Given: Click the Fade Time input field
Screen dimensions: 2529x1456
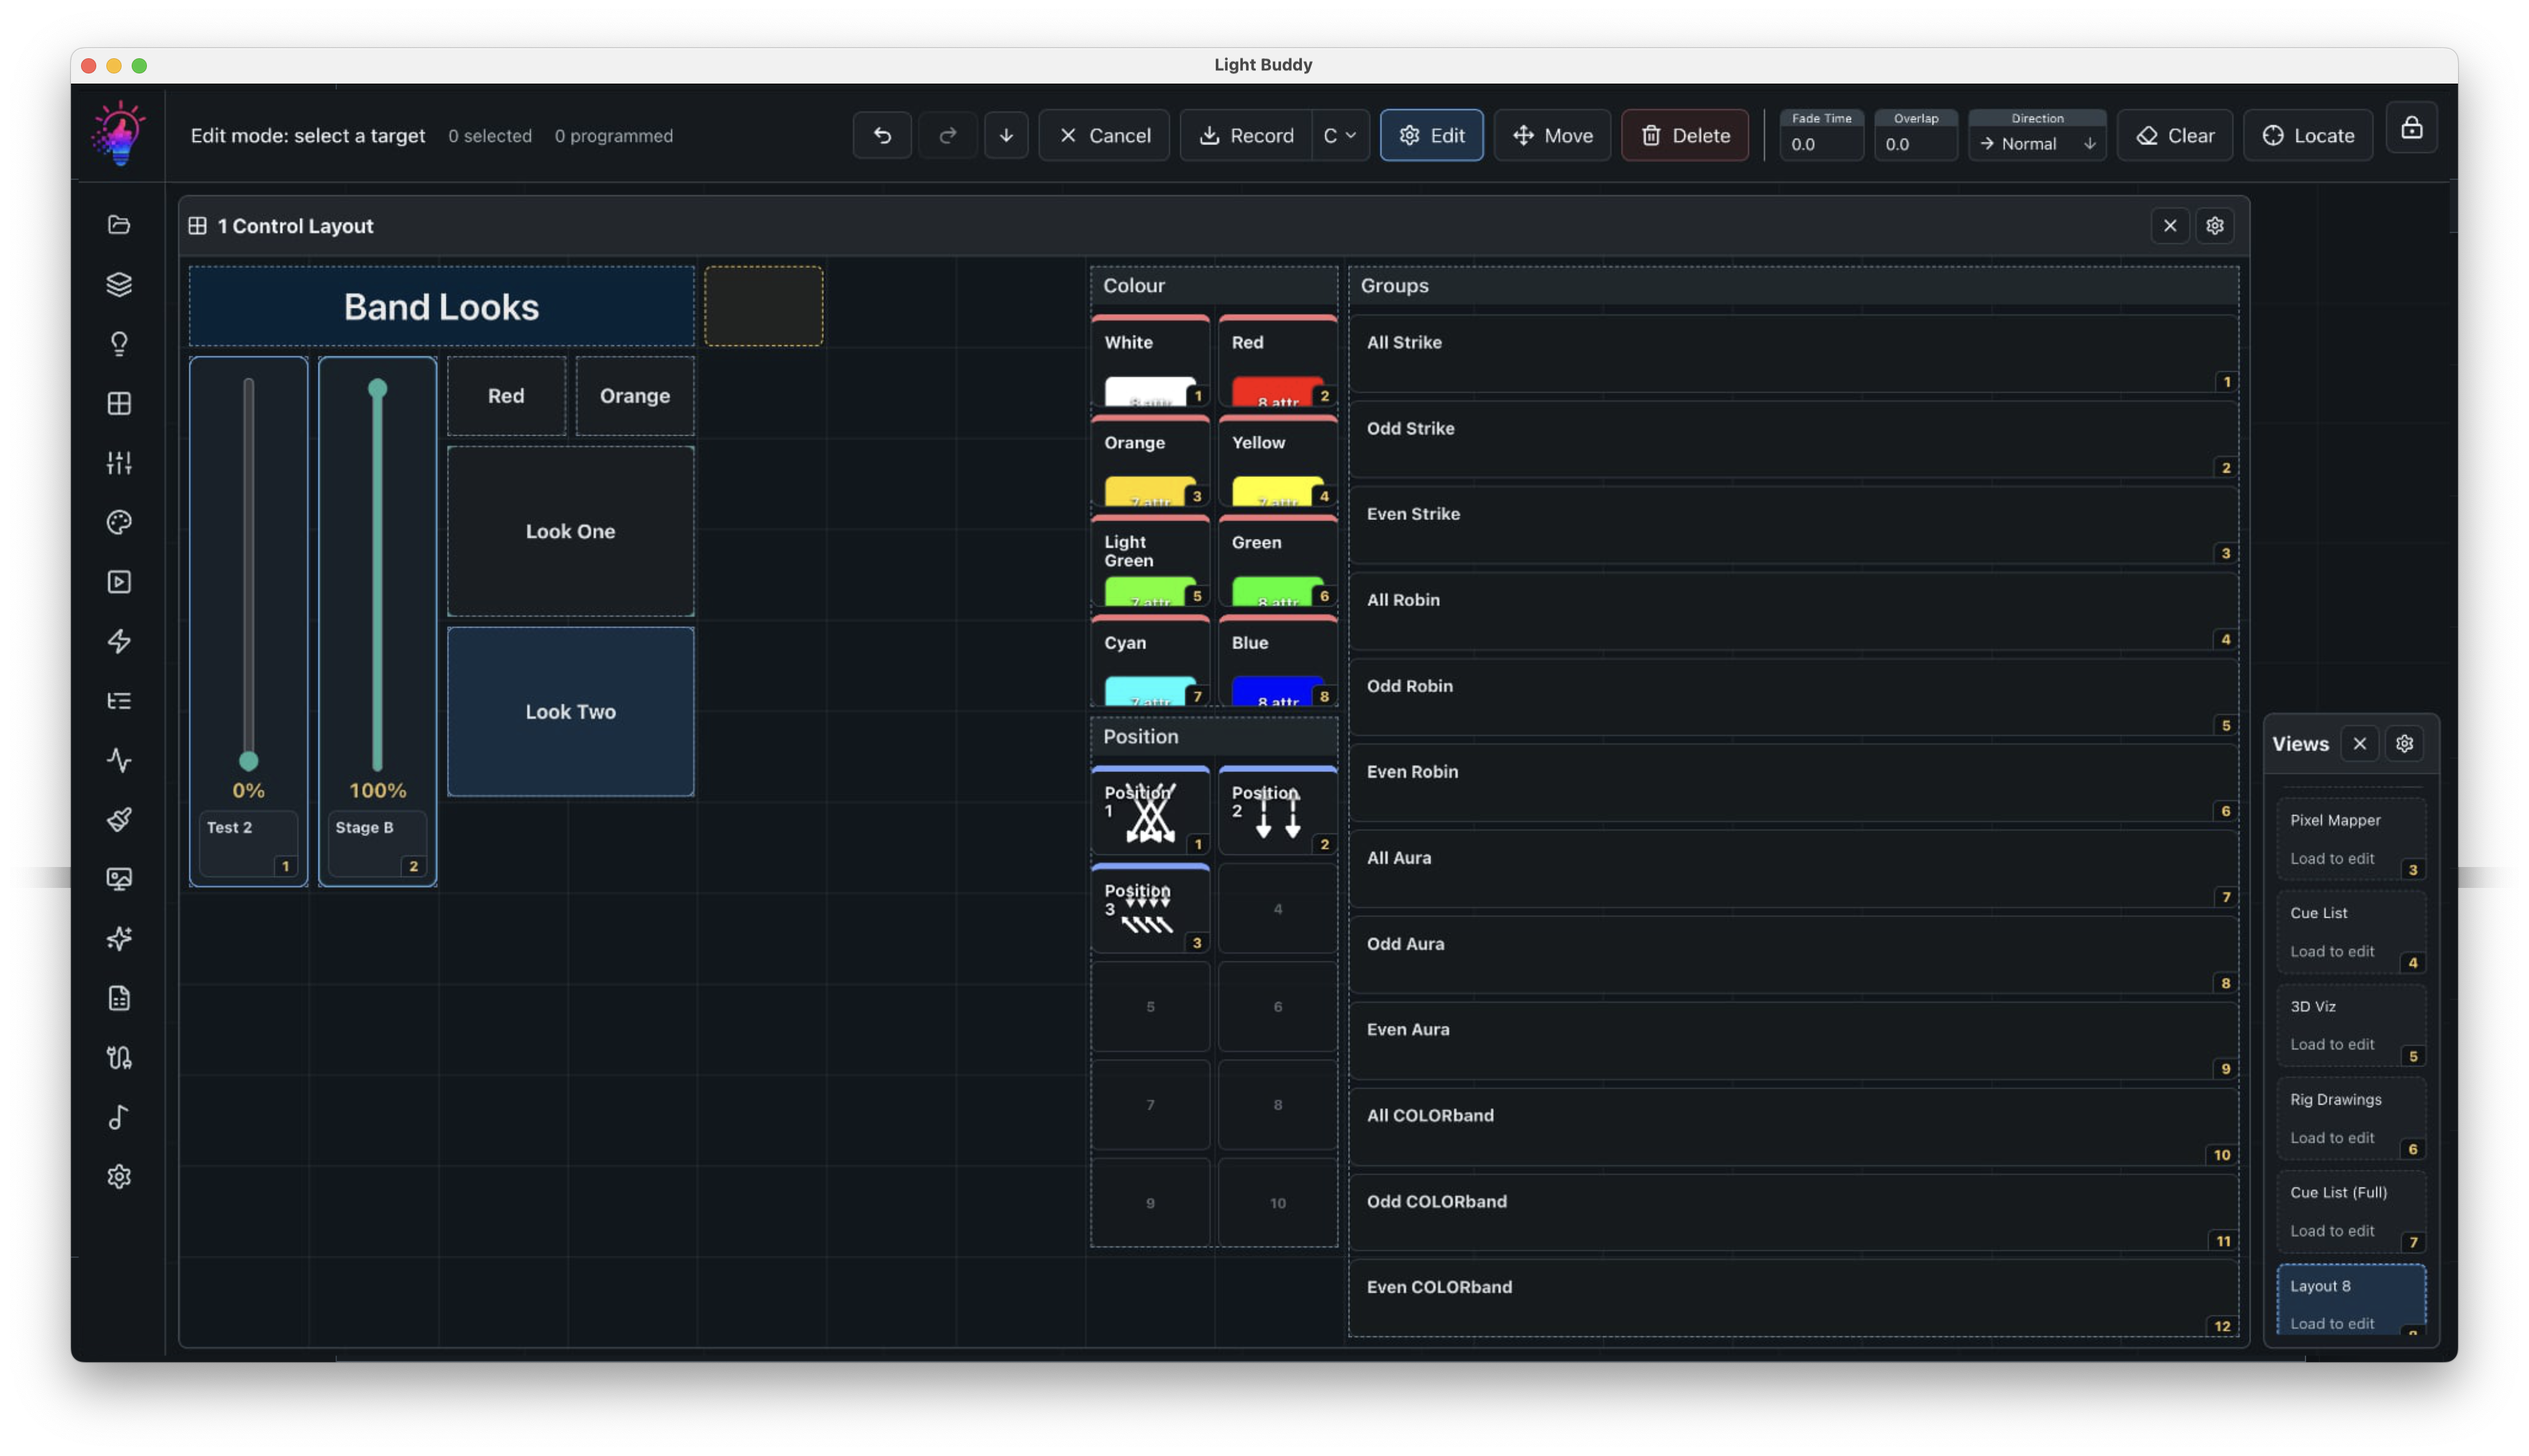Looking at the screenshot, I should point(1821,144).
